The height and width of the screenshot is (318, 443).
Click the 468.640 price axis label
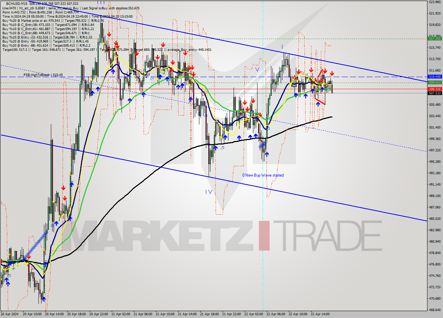[x=434, y=310]
